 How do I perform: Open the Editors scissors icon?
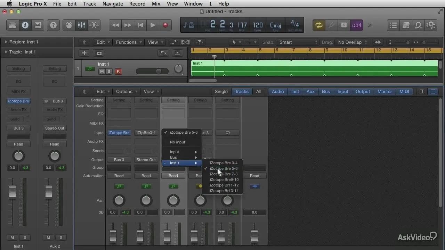point(94,25)
